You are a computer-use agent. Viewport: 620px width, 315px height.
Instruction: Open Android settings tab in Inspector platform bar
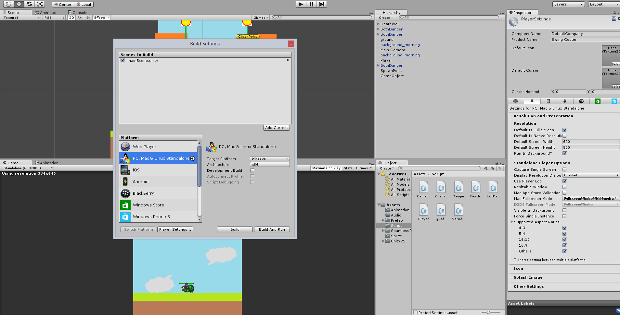point(565,101)
